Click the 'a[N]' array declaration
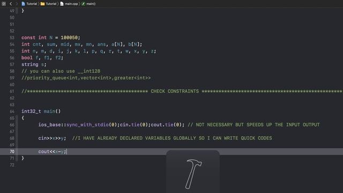 click(117, 44)
